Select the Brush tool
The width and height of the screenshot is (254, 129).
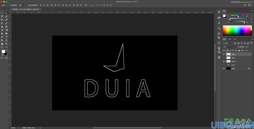click(6, 23)
